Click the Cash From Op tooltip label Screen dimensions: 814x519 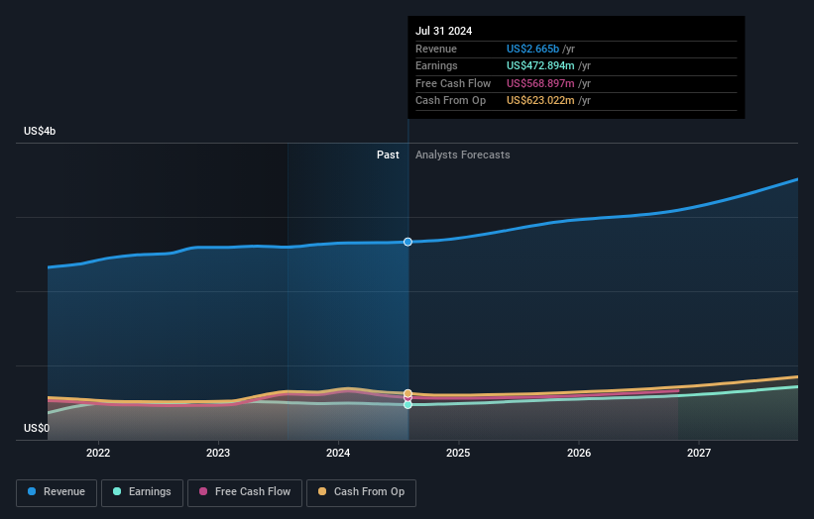[450, 101]
